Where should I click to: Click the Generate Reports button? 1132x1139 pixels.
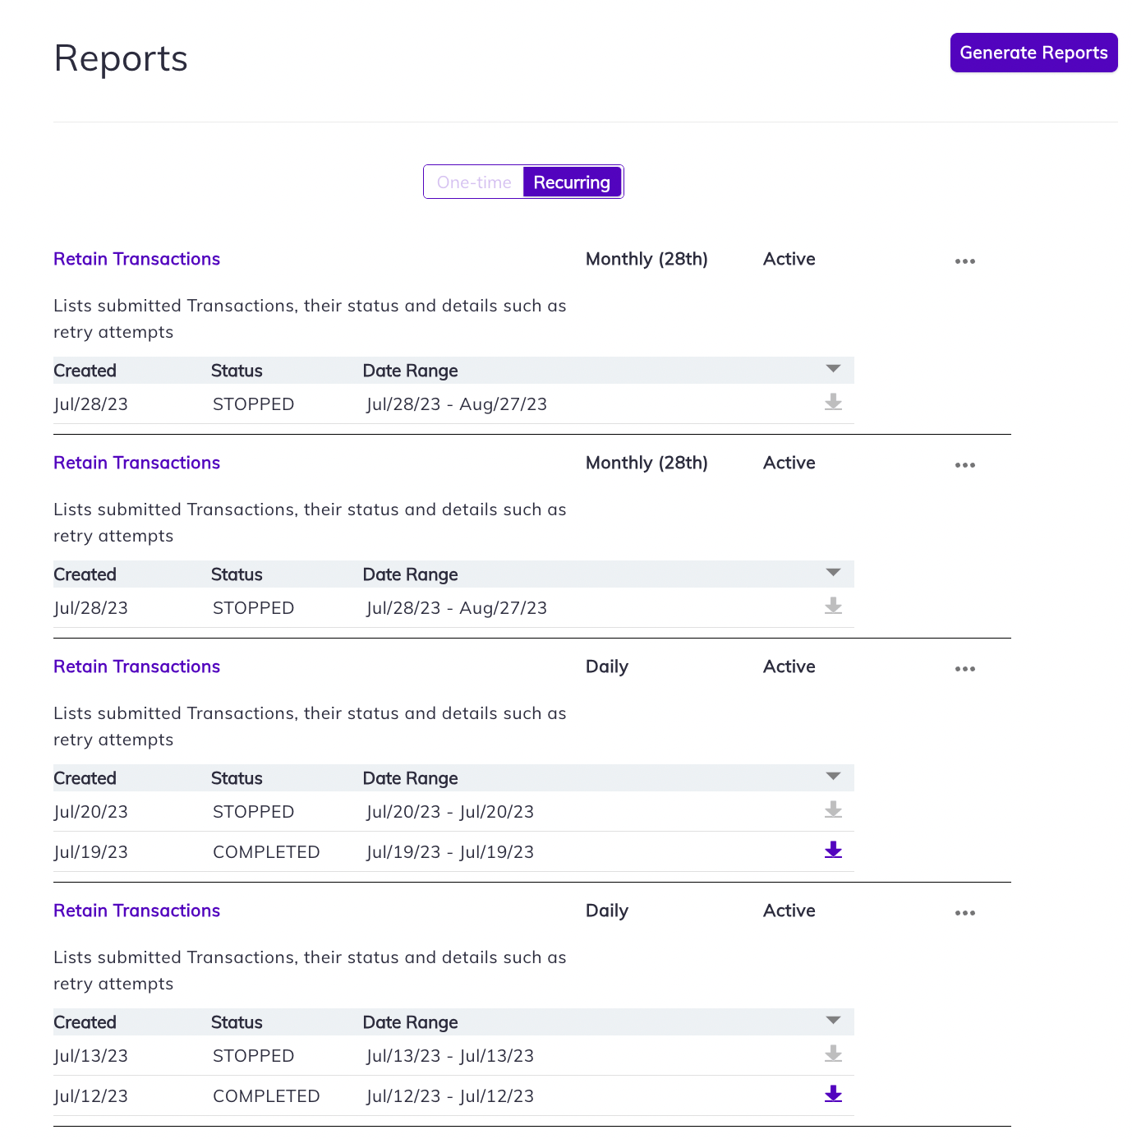pyautogui.click(x=1033, y=53)
